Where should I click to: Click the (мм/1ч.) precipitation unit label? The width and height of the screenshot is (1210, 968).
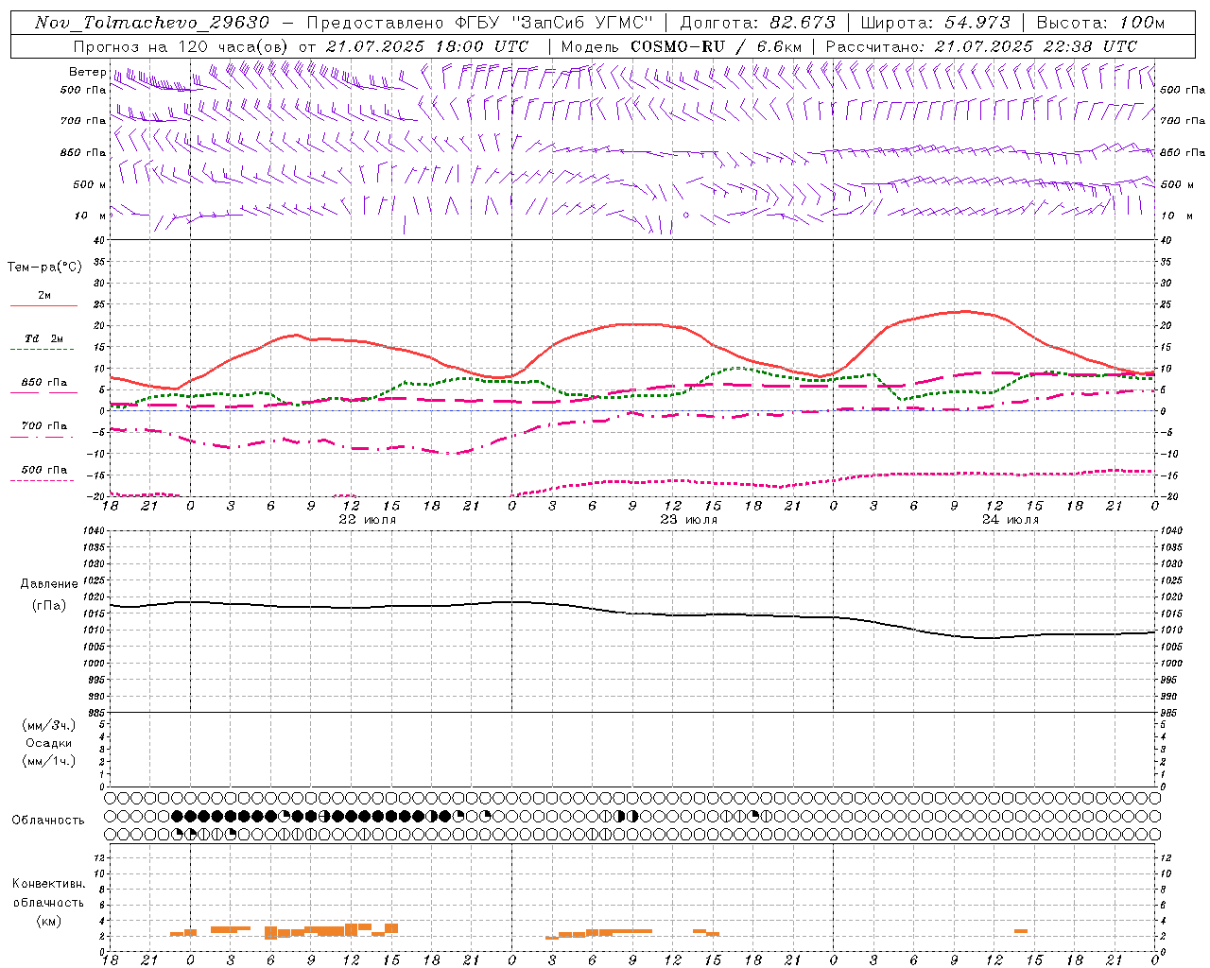[x=49, y=761]
